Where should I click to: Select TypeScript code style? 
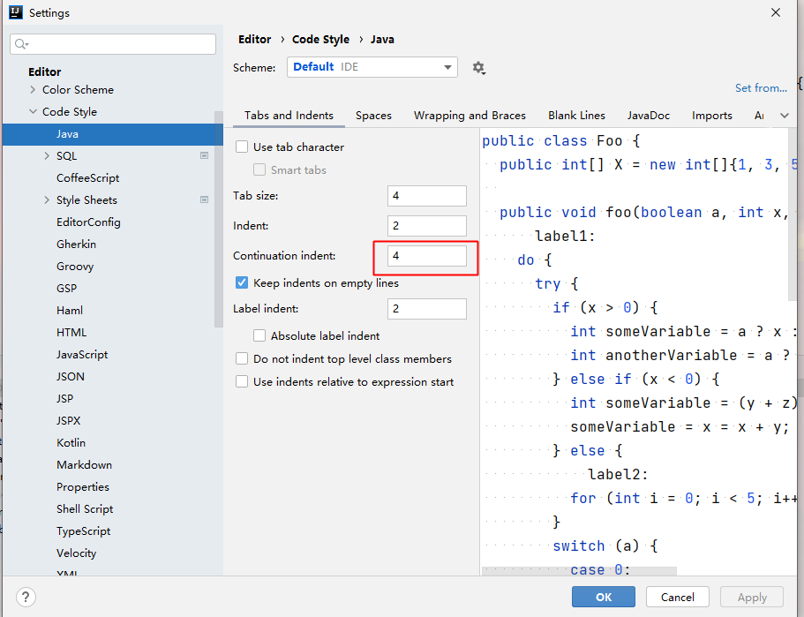(x=83, y=530)
